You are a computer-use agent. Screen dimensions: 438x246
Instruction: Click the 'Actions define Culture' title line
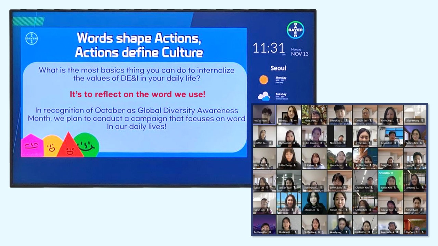(x=139, y=53)
